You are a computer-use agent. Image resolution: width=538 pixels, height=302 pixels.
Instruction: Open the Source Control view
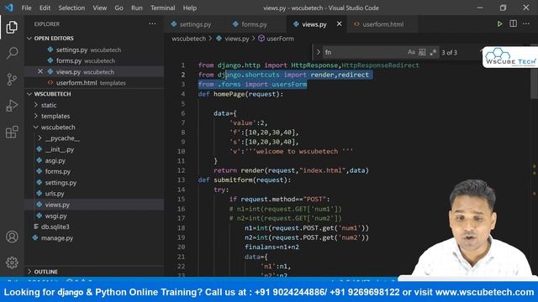pyautogui.click(x=12, y=80)
